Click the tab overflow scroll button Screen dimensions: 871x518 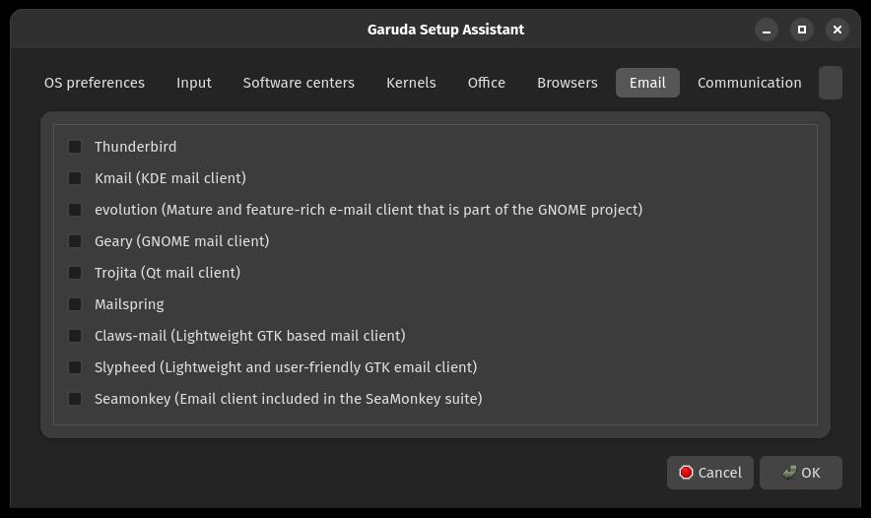831,83
